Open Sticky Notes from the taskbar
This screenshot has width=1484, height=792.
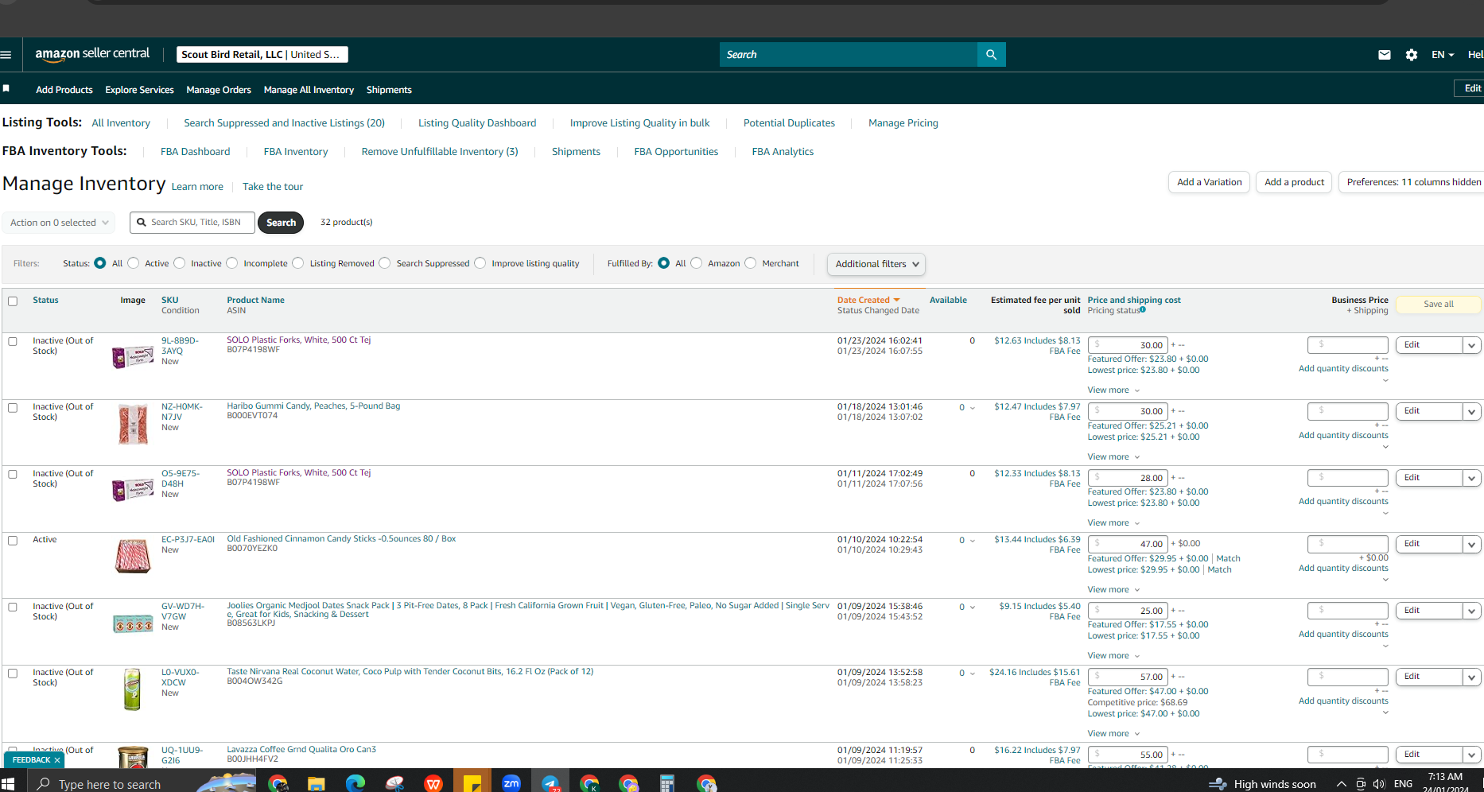(472, 784)
